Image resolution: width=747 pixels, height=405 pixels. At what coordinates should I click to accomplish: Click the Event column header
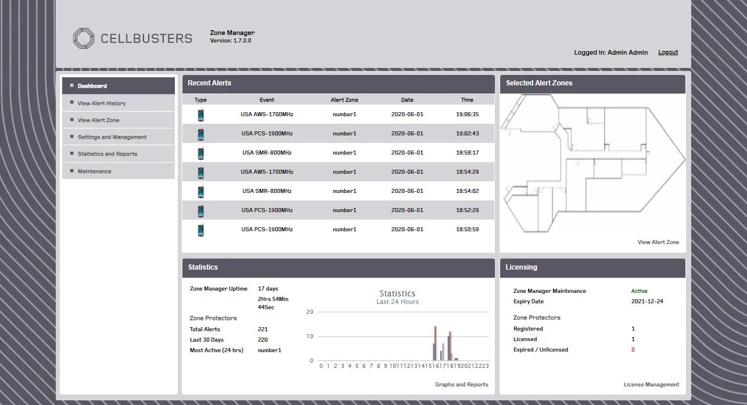coord(267,100)
